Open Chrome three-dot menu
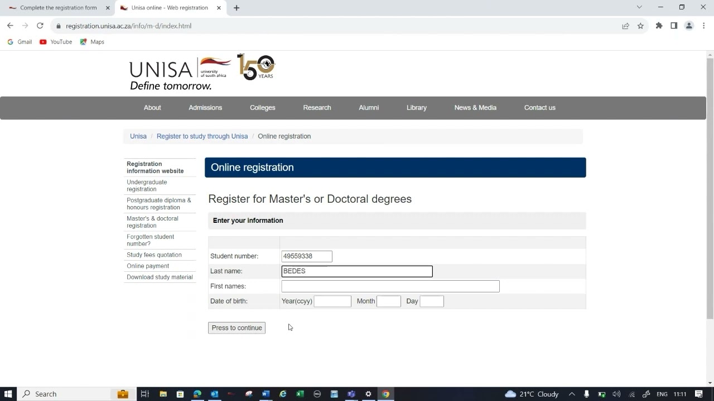The width and height of the screenshot is (714, 401). tap(704, 26)
